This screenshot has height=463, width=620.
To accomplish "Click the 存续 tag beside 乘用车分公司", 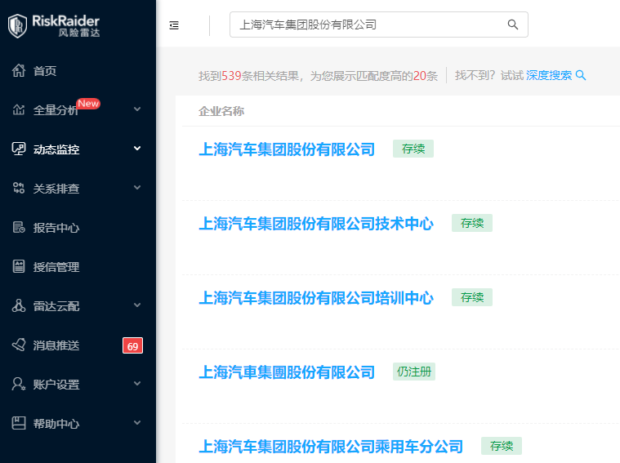I will click(502, 446).
